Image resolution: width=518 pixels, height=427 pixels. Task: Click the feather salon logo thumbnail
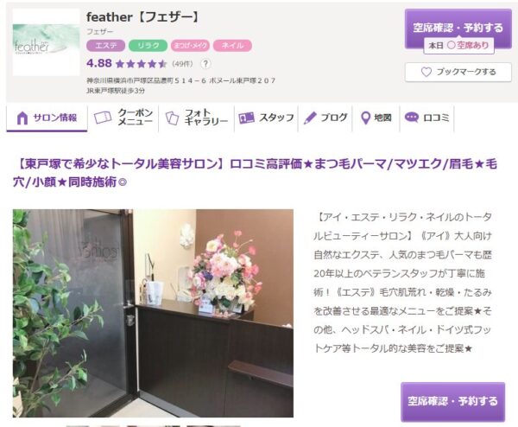click(x=47, y=42)
